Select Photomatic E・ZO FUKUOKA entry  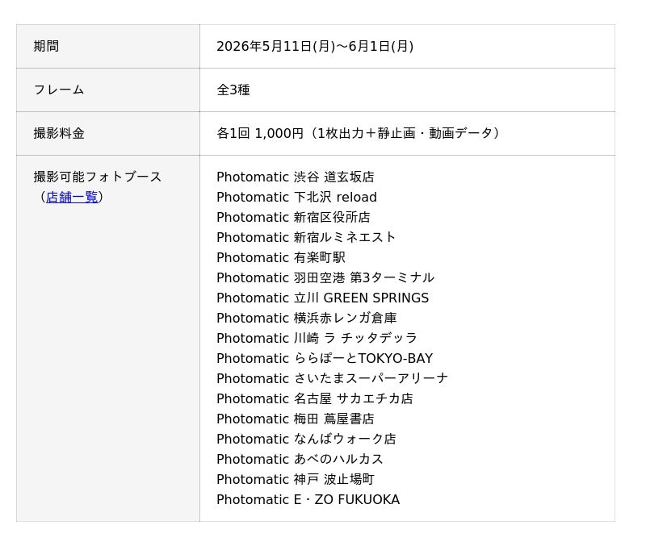point(308,499)
